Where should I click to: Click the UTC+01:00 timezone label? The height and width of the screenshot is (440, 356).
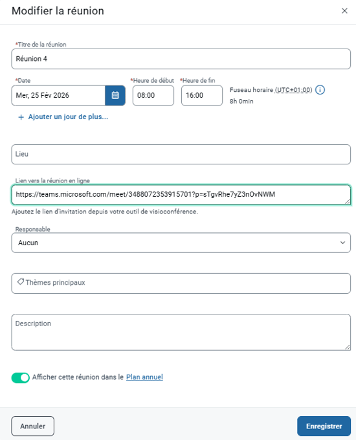point(293,90)
